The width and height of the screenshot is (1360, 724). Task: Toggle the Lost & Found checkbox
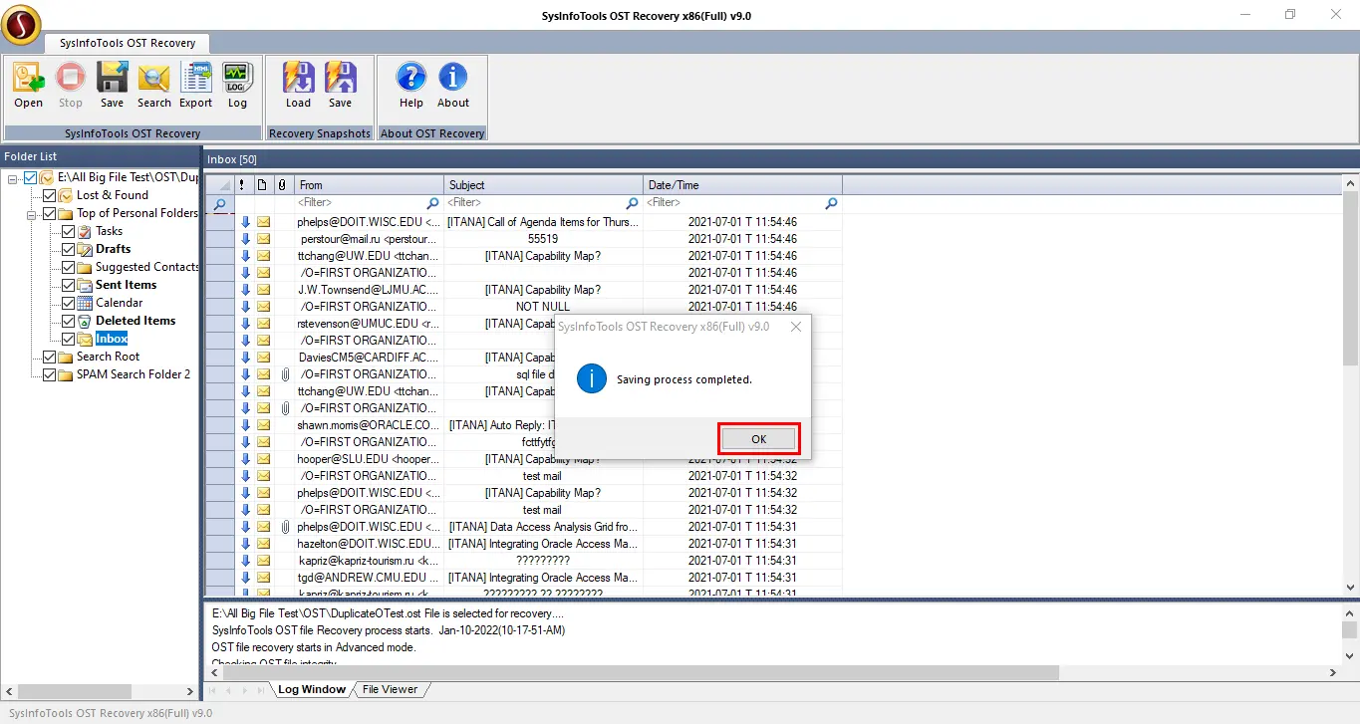tap(49, 195)
